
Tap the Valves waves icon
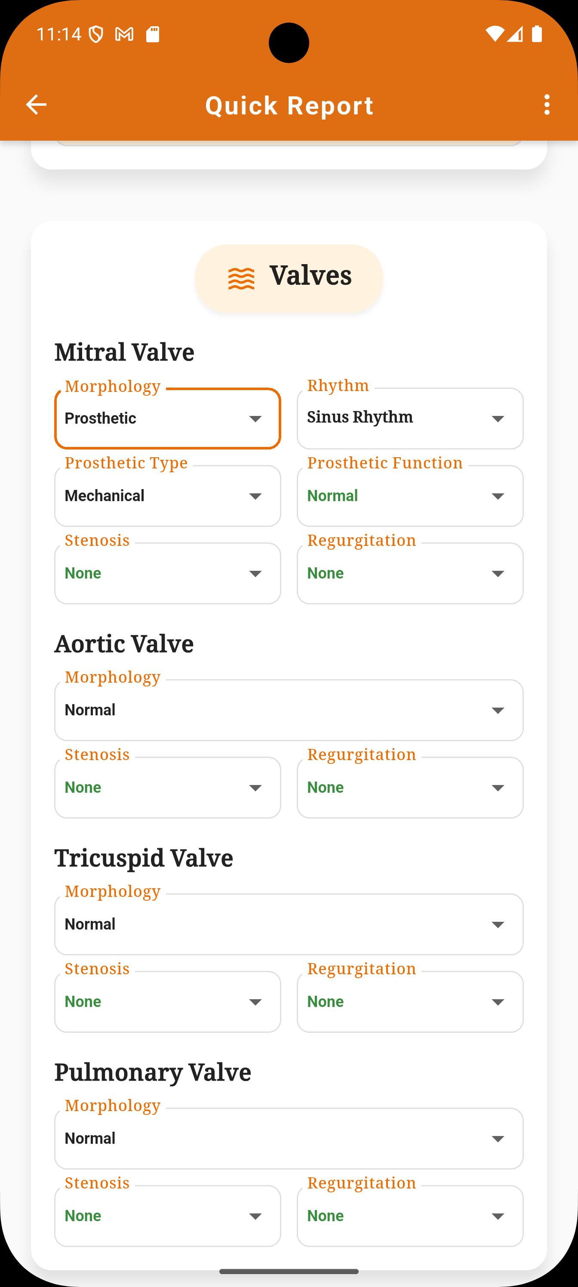click(x=241, y=279)
